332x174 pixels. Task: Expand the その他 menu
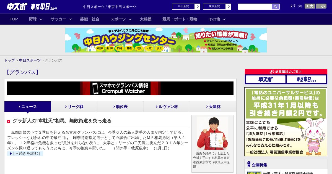click(x=217, y=19)
